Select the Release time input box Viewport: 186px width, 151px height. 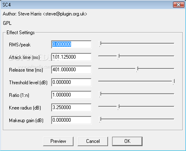[x=71, y=70]
